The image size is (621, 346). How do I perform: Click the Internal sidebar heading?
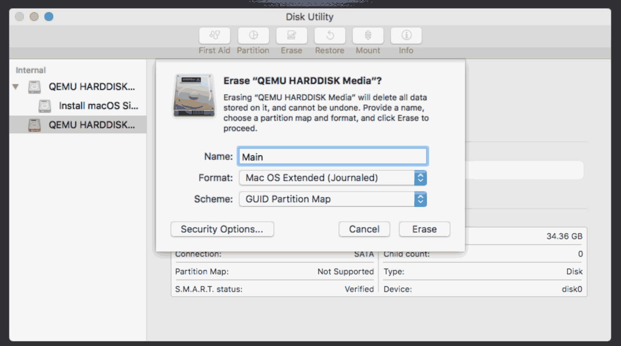[x=30, y=70]
